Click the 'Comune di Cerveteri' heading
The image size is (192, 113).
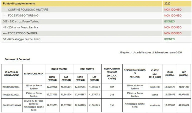pos(17,59)
